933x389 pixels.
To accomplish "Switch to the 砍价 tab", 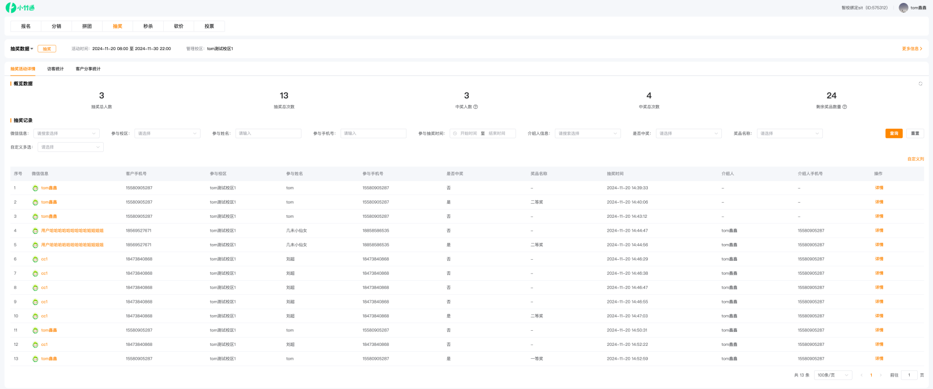I will click(x=179, y=26).
